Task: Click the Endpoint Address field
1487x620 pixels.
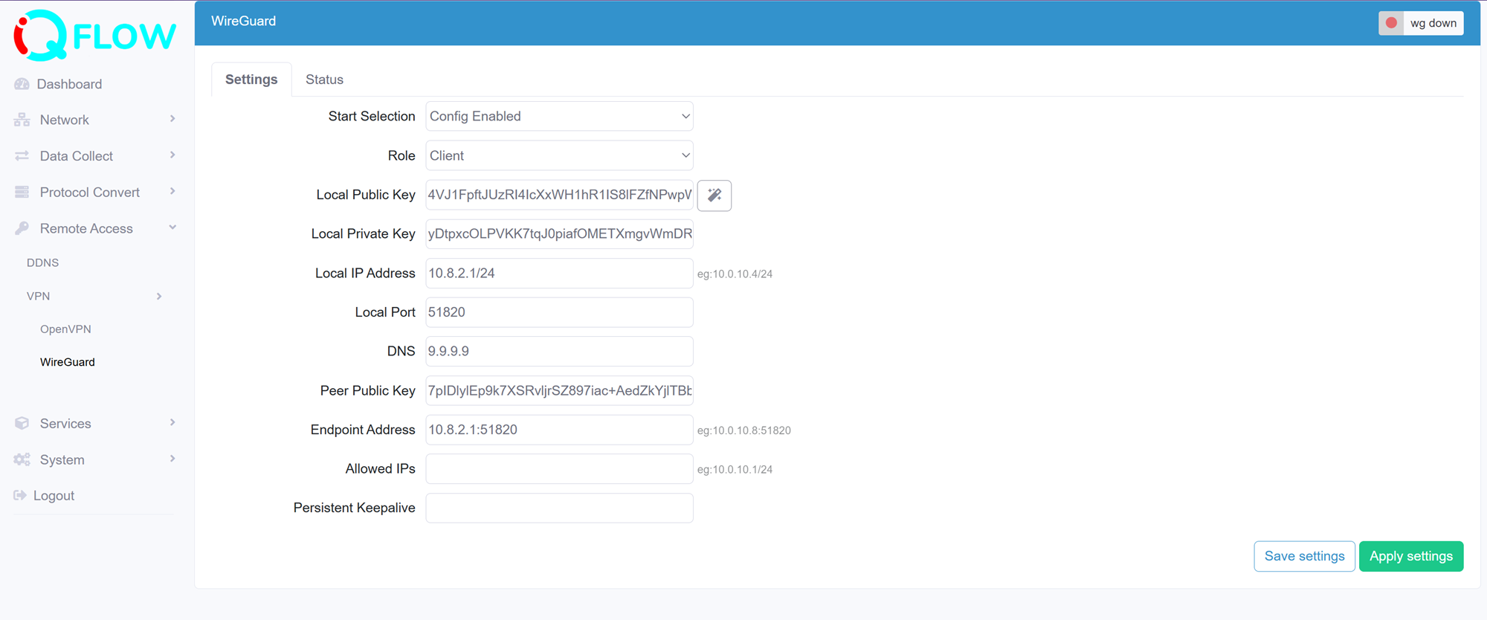Action: [x=559, y=430]
